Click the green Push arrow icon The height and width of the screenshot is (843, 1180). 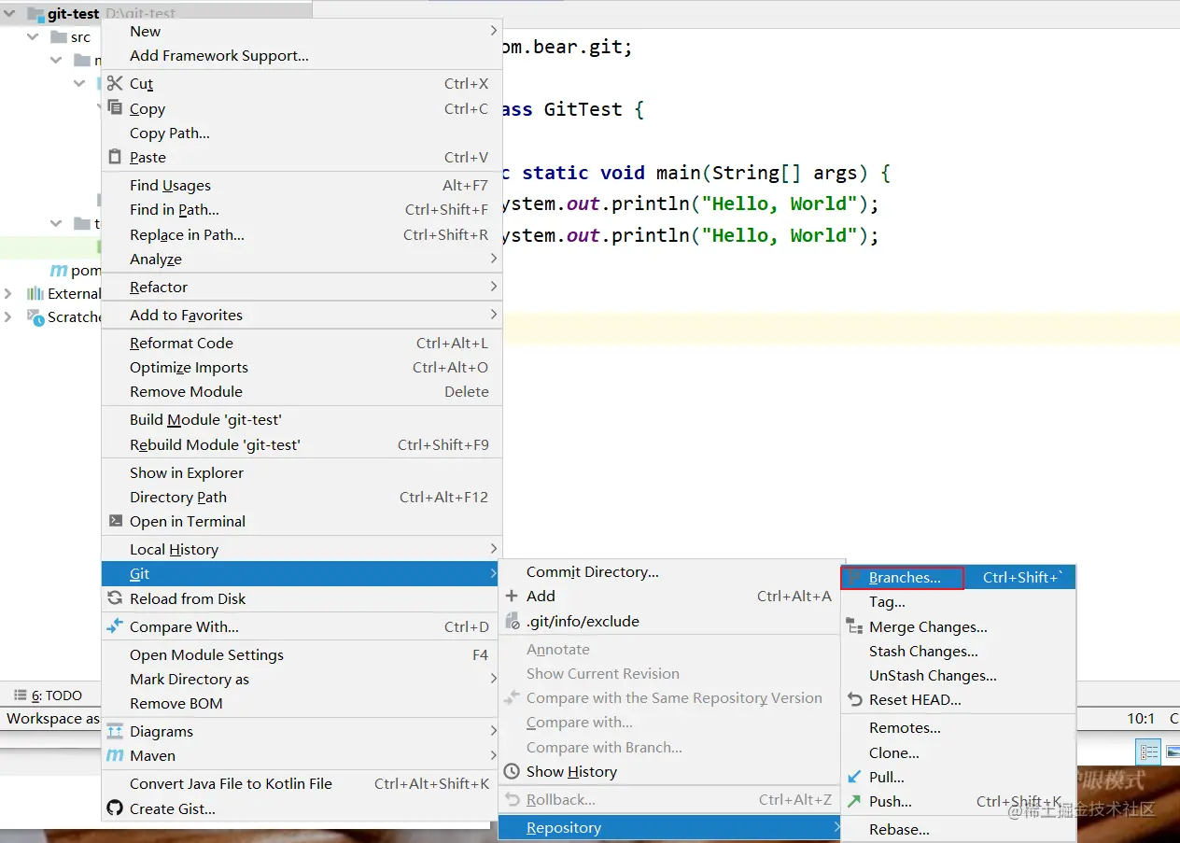tap(853, 801)
